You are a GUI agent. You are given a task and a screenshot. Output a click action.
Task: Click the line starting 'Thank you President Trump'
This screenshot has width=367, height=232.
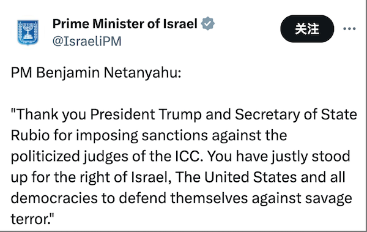[184, 114]
